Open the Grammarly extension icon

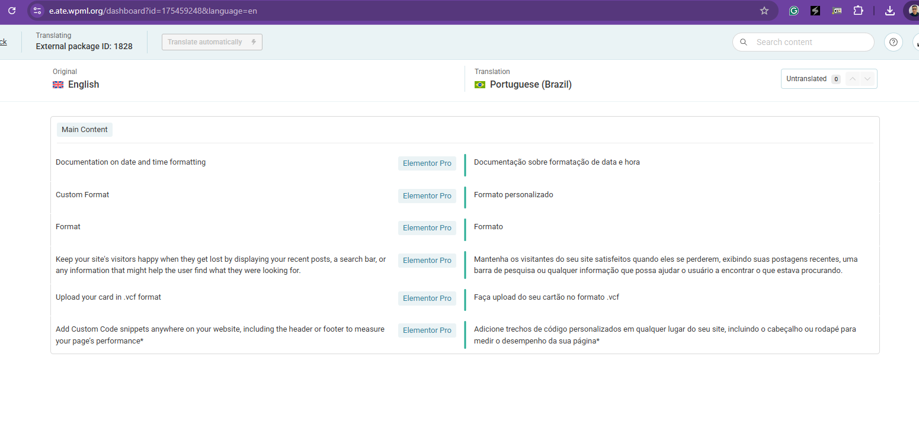coord(794,11)
